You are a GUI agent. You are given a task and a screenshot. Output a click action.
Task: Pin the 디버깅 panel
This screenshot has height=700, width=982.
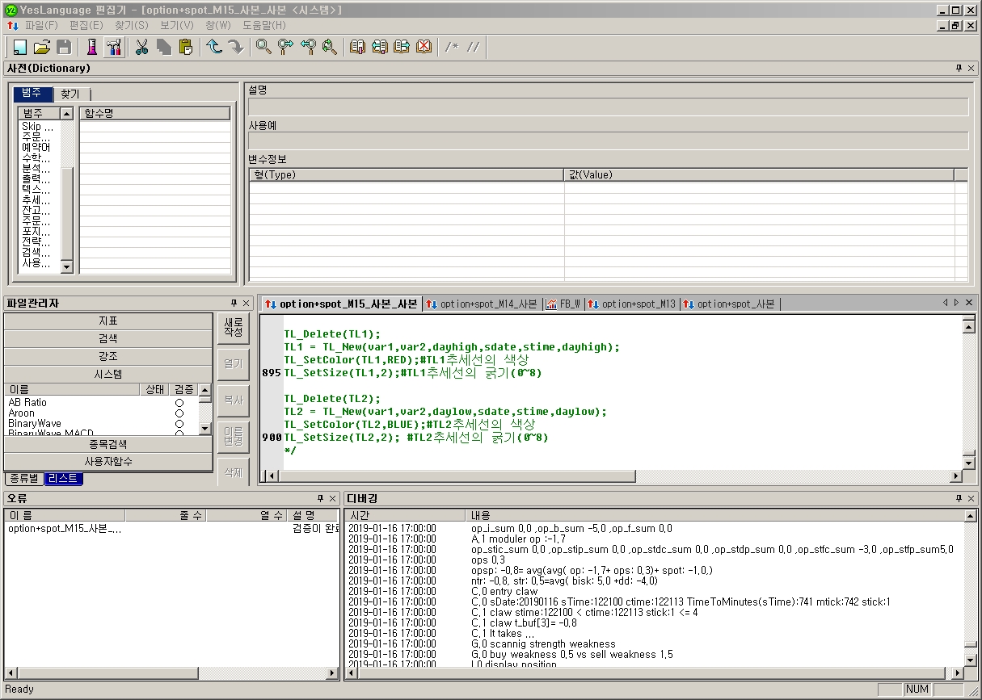tap(959, 499)
